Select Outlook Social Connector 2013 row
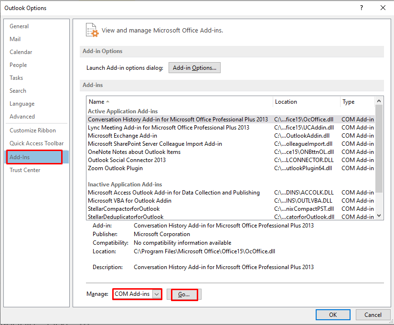 point(231,160)
